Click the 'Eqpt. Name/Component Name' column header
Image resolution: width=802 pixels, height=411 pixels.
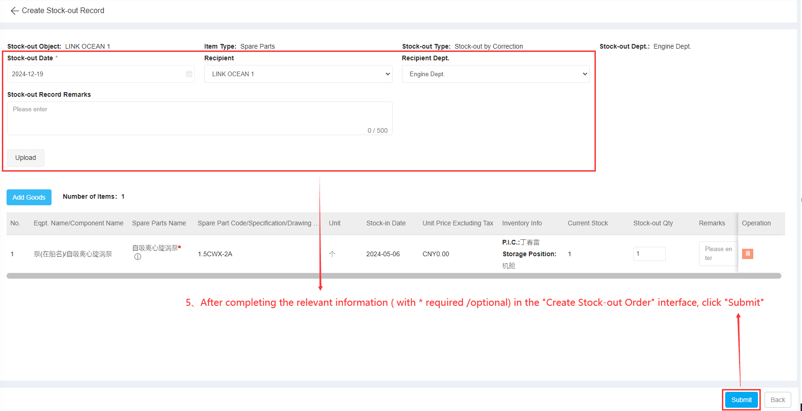click(79, 223)
